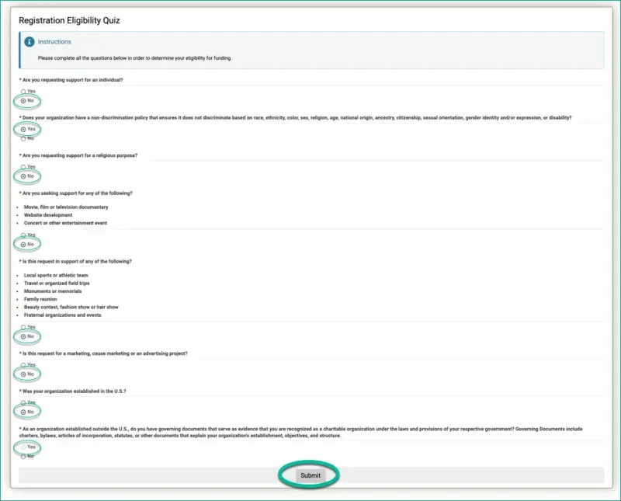The height and width of the screenshot is (501, 621).
Task: Select Yes for requesting support for an individual
Action: (23, 92)
